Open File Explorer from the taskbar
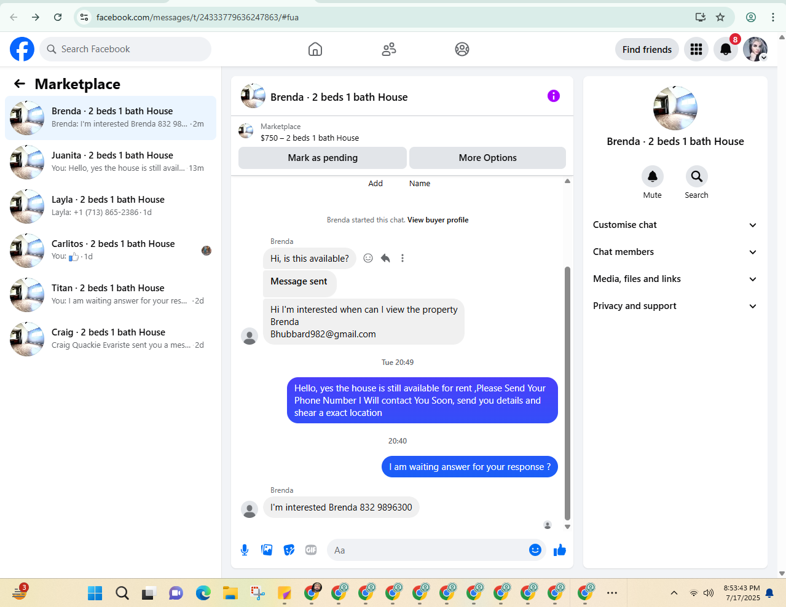This screenshot has height=607, width=786. (x=230, y=593)
